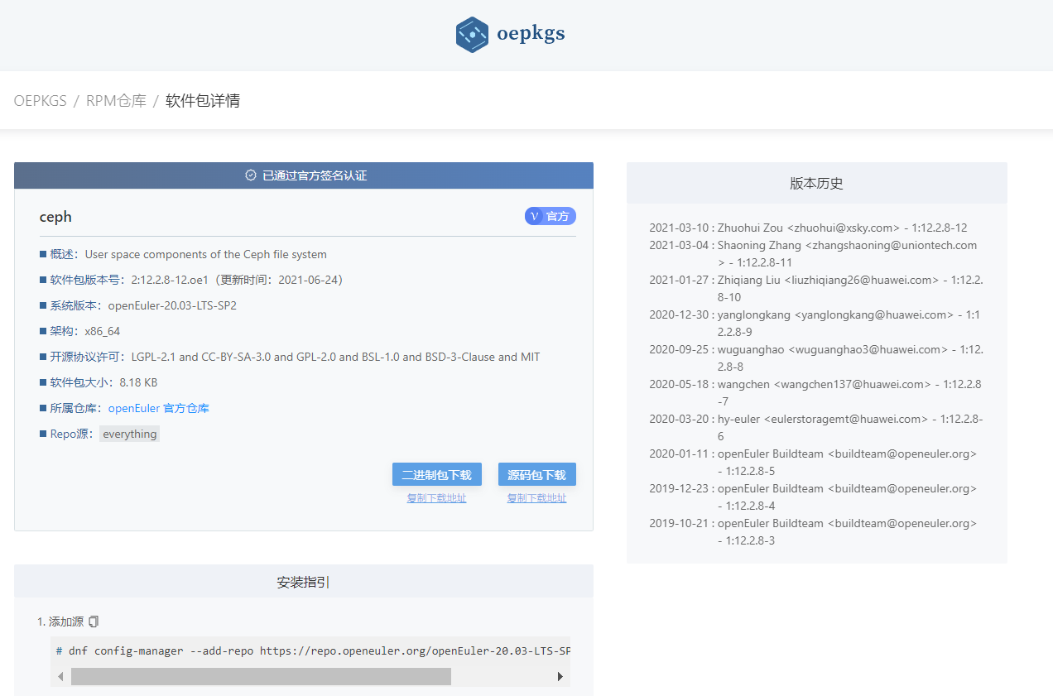This screenshot has height=696, width=1053.
Task: Click the right arrow of the code scrollbar
Action: (x=560, y=676)
